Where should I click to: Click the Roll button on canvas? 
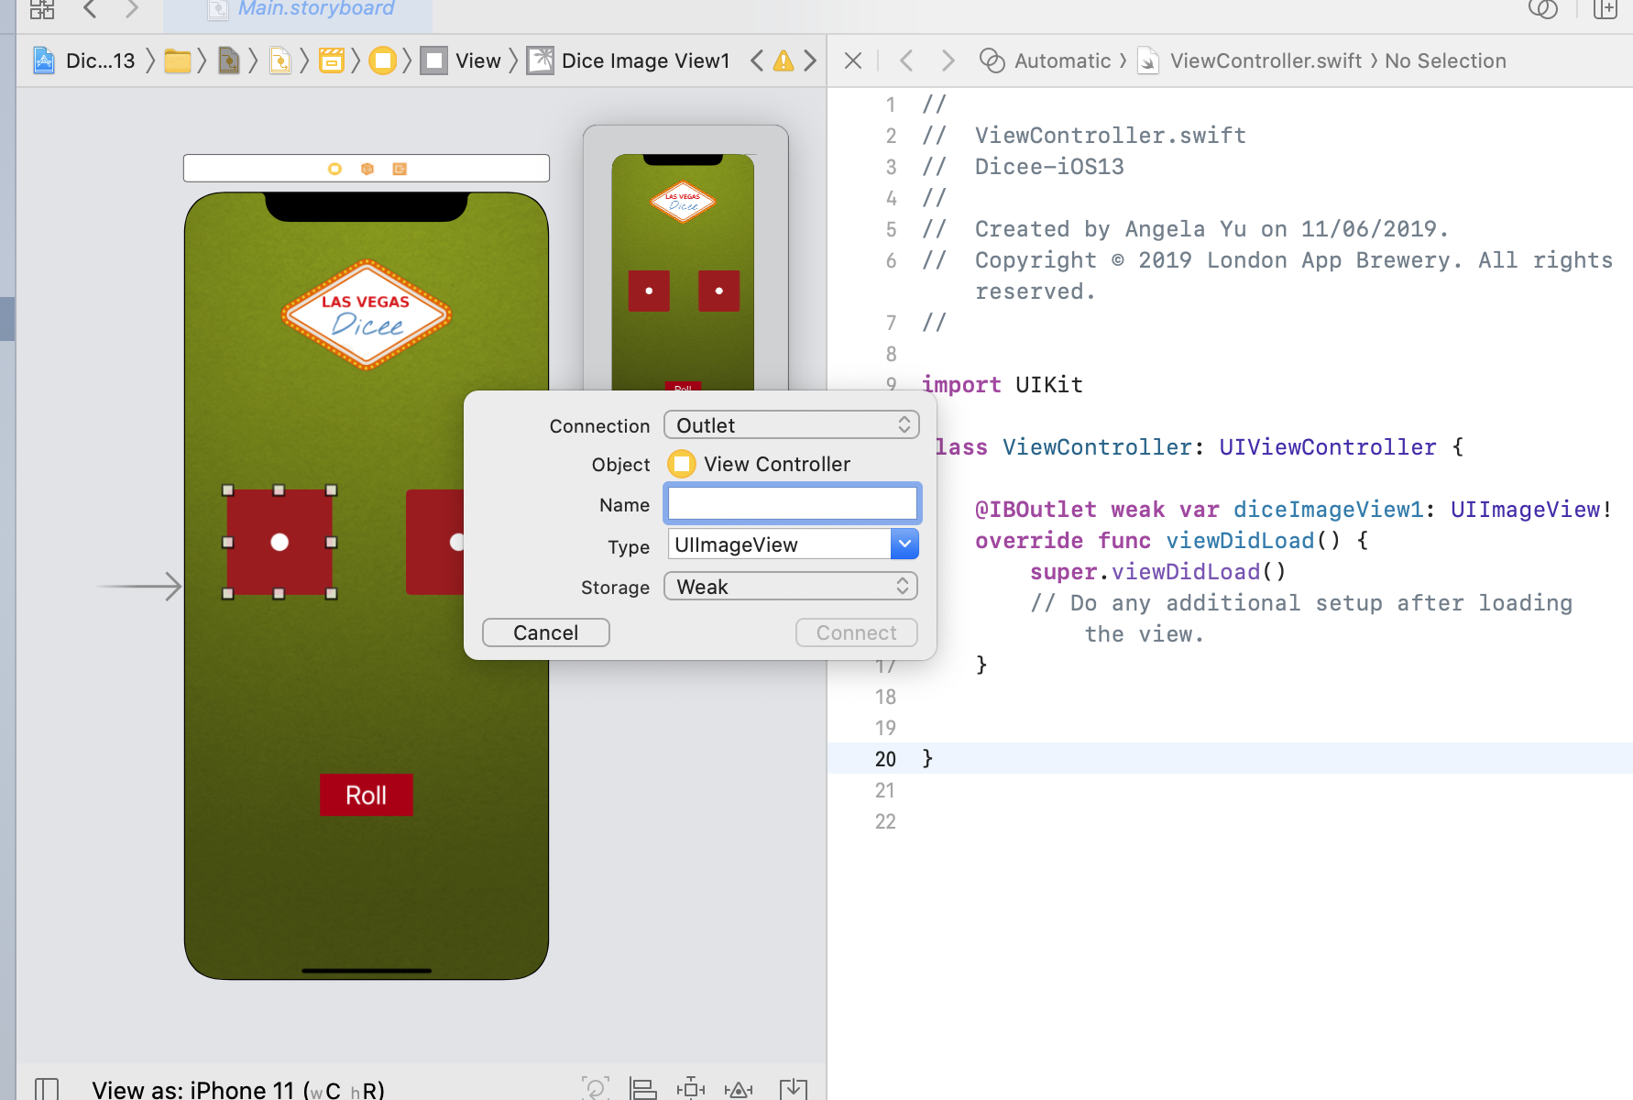pos(366,795)
